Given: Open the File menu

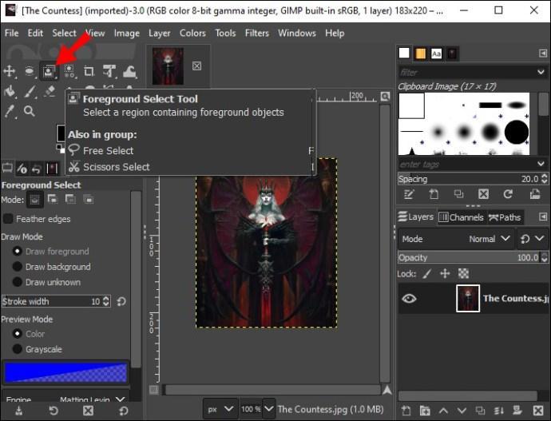Looking at the screenshot, I should tap(12, 33).
